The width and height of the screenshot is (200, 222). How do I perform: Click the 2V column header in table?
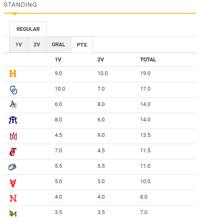pos(101,60)
